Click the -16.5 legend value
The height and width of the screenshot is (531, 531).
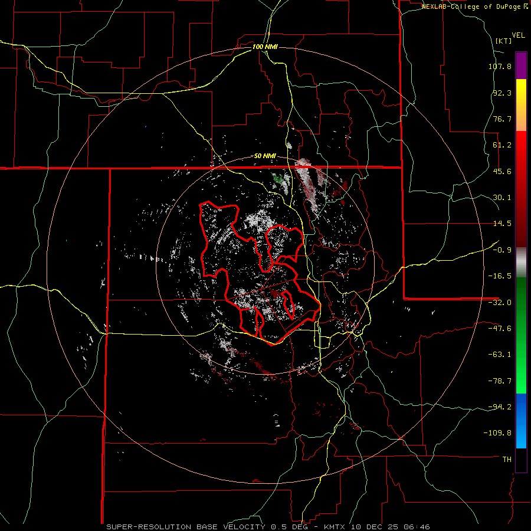pos(500,276)
